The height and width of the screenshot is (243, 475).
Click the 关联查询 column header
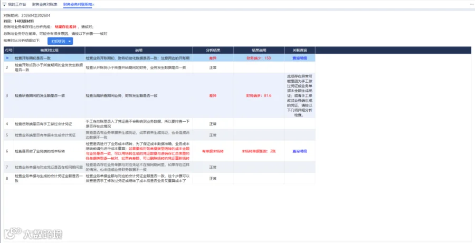(x=300, y=50)
